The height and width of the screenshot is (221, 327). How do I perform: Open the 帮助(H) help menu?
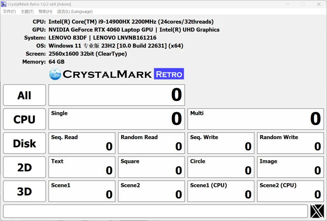tap(45, 11)
